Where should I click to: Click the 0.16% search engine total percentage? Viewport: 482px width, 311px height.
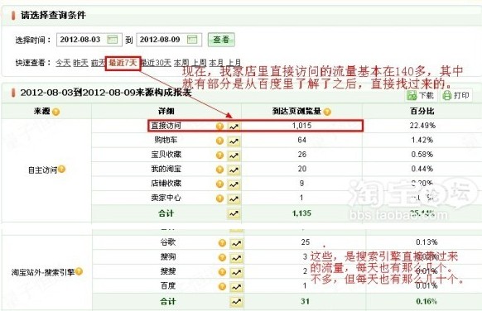[x=427, y=301]
